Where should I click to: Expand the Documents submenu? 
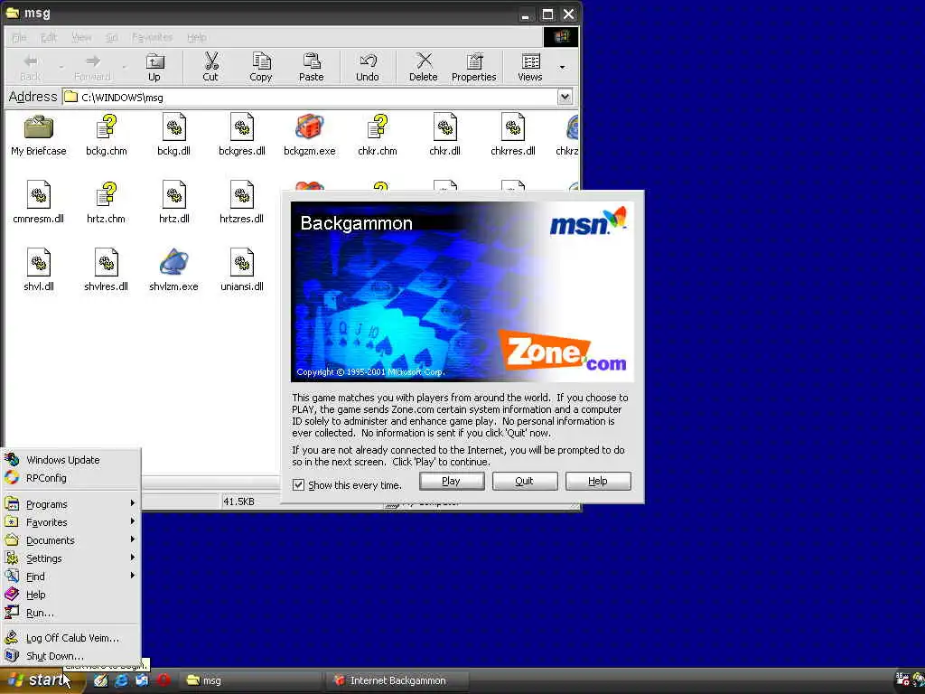[x=70, y=540]
